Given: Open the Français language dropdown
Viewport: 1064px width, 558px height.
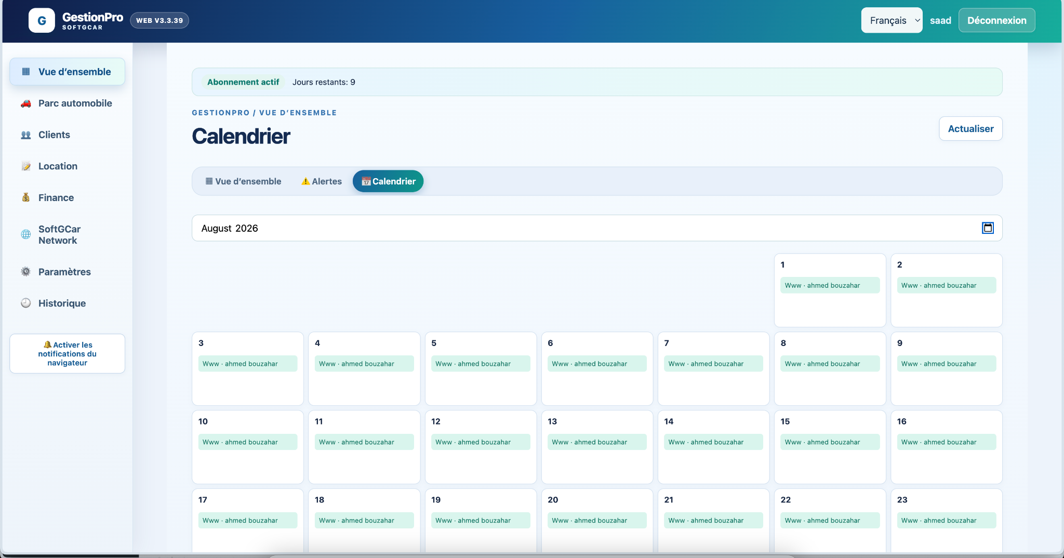Looking at the screenshot, I should [892, 20].
